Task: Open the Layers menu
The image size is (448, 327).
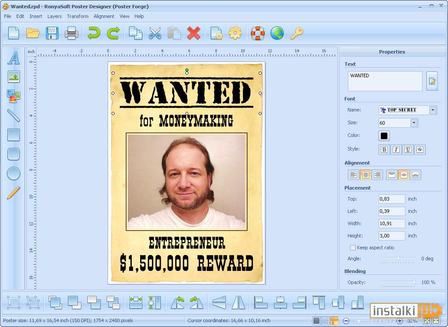Action: [x=54, y=16]
